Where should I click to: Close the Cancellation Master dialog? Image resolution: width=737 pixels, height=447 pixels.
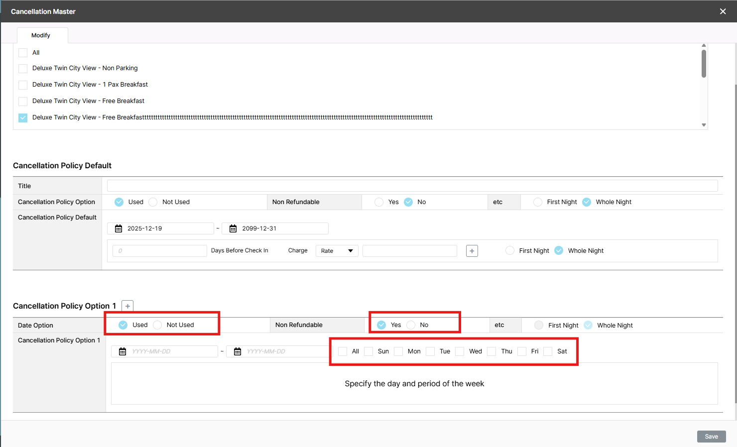point(723,11)
